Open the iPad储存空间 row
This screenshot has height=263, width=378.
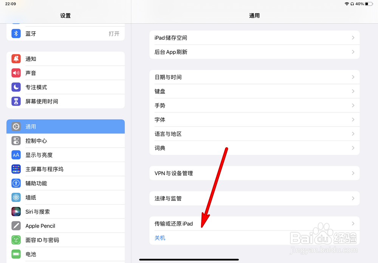tap(254, 38)
